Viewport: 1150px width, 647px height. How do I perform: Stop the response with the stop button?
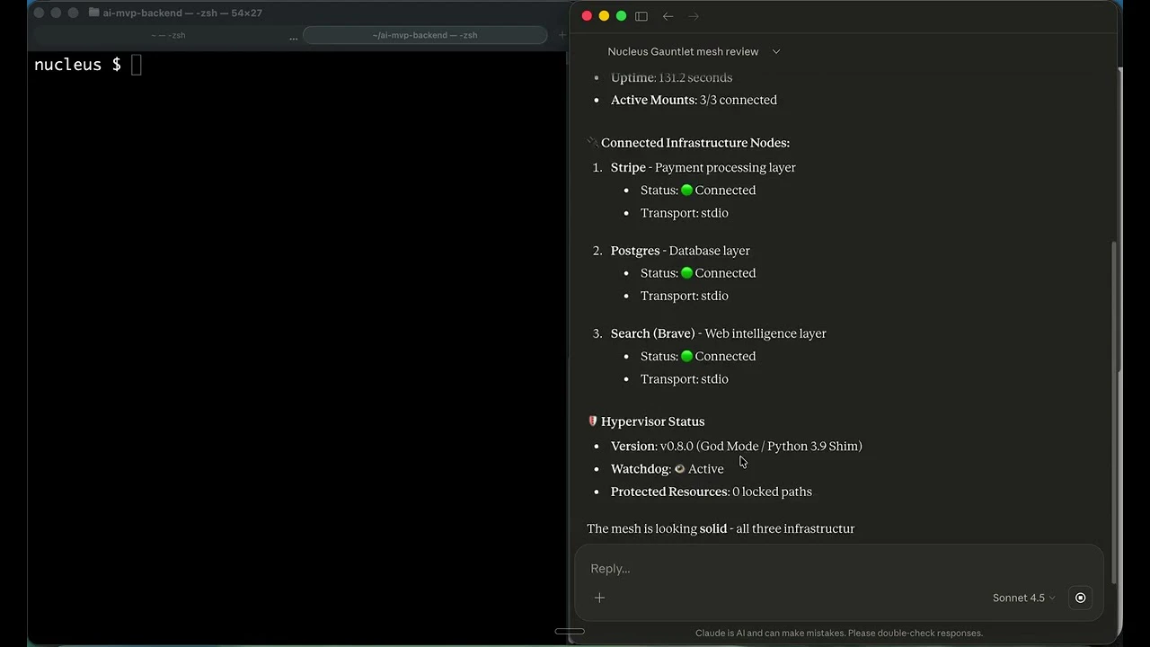(1081, 598)
